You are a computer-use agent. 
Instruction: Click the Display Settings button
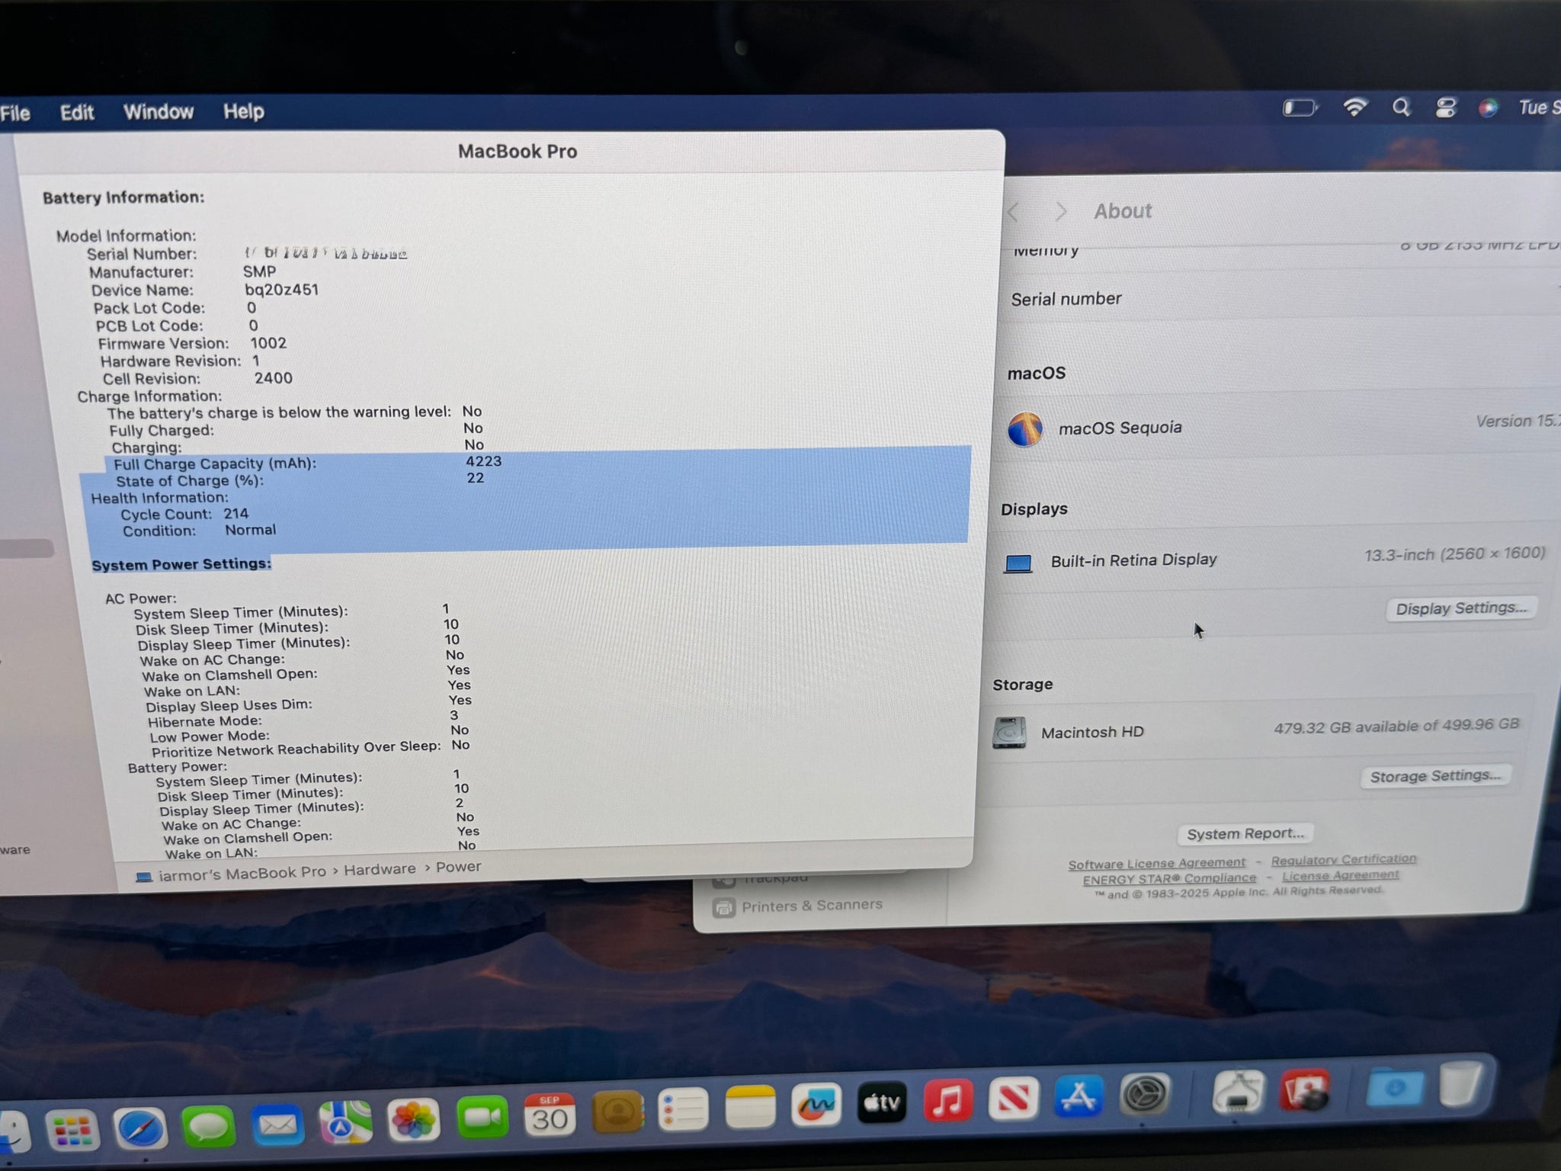click(1460, 608)
